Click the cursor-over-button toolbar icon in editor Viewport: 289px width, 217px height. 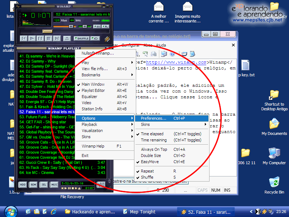pyautogui.click(x=145, y=54)
